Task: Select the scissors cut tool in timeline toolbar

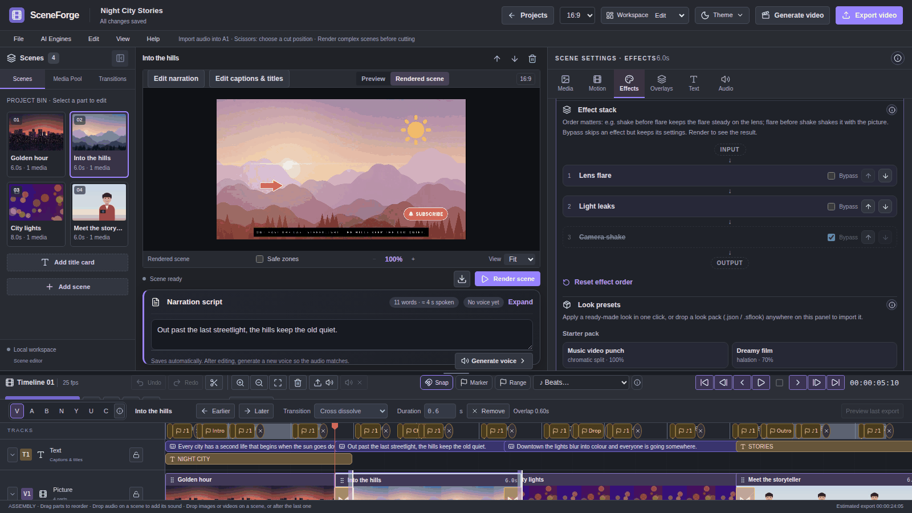Action: point(214,382)
